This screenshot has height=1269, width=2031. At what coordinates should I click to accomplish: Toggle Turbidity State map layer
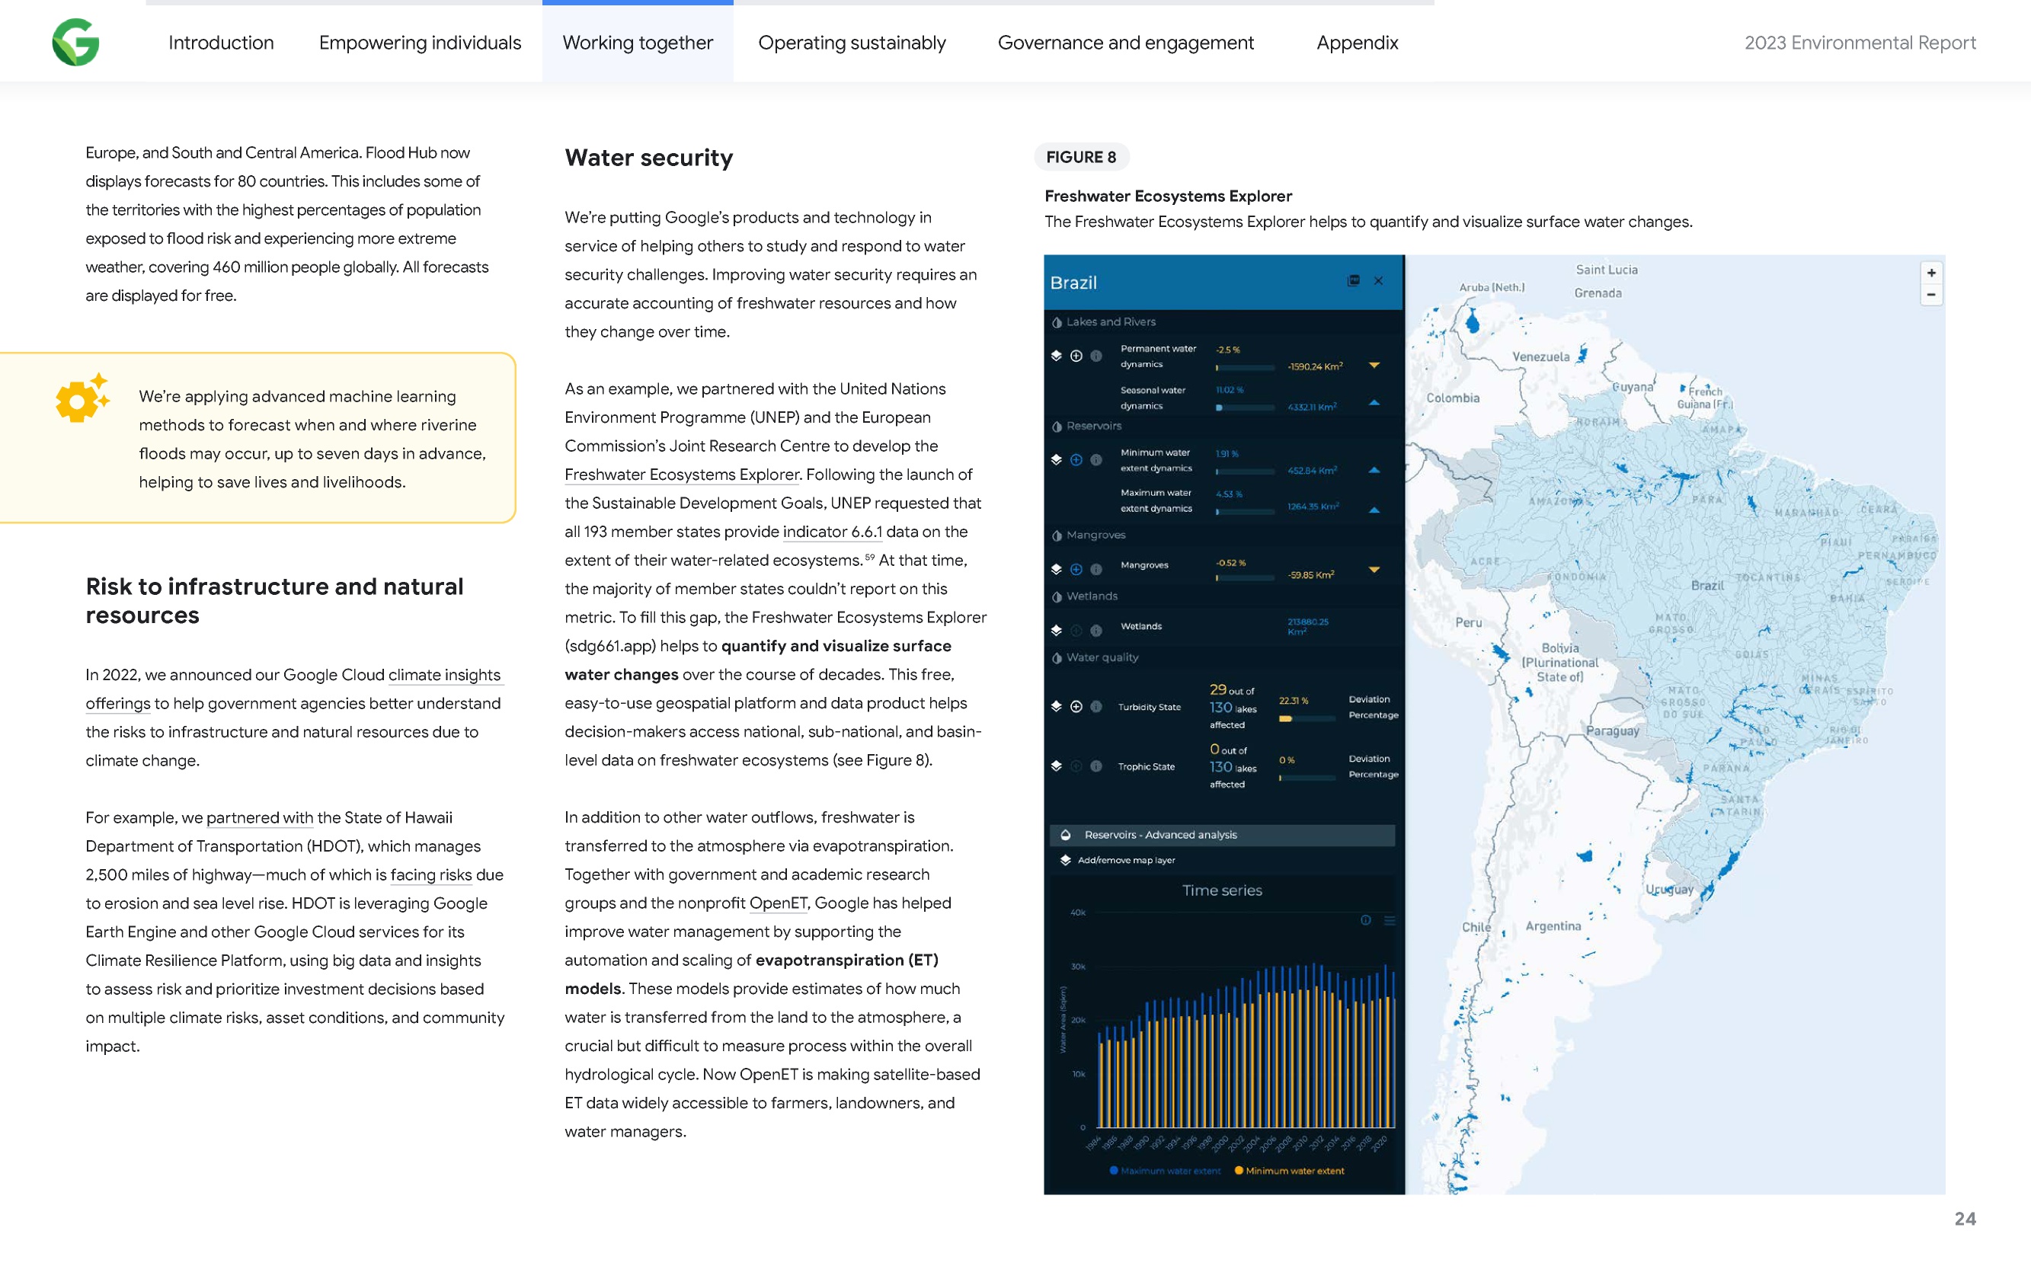(x=1056, y=707)
